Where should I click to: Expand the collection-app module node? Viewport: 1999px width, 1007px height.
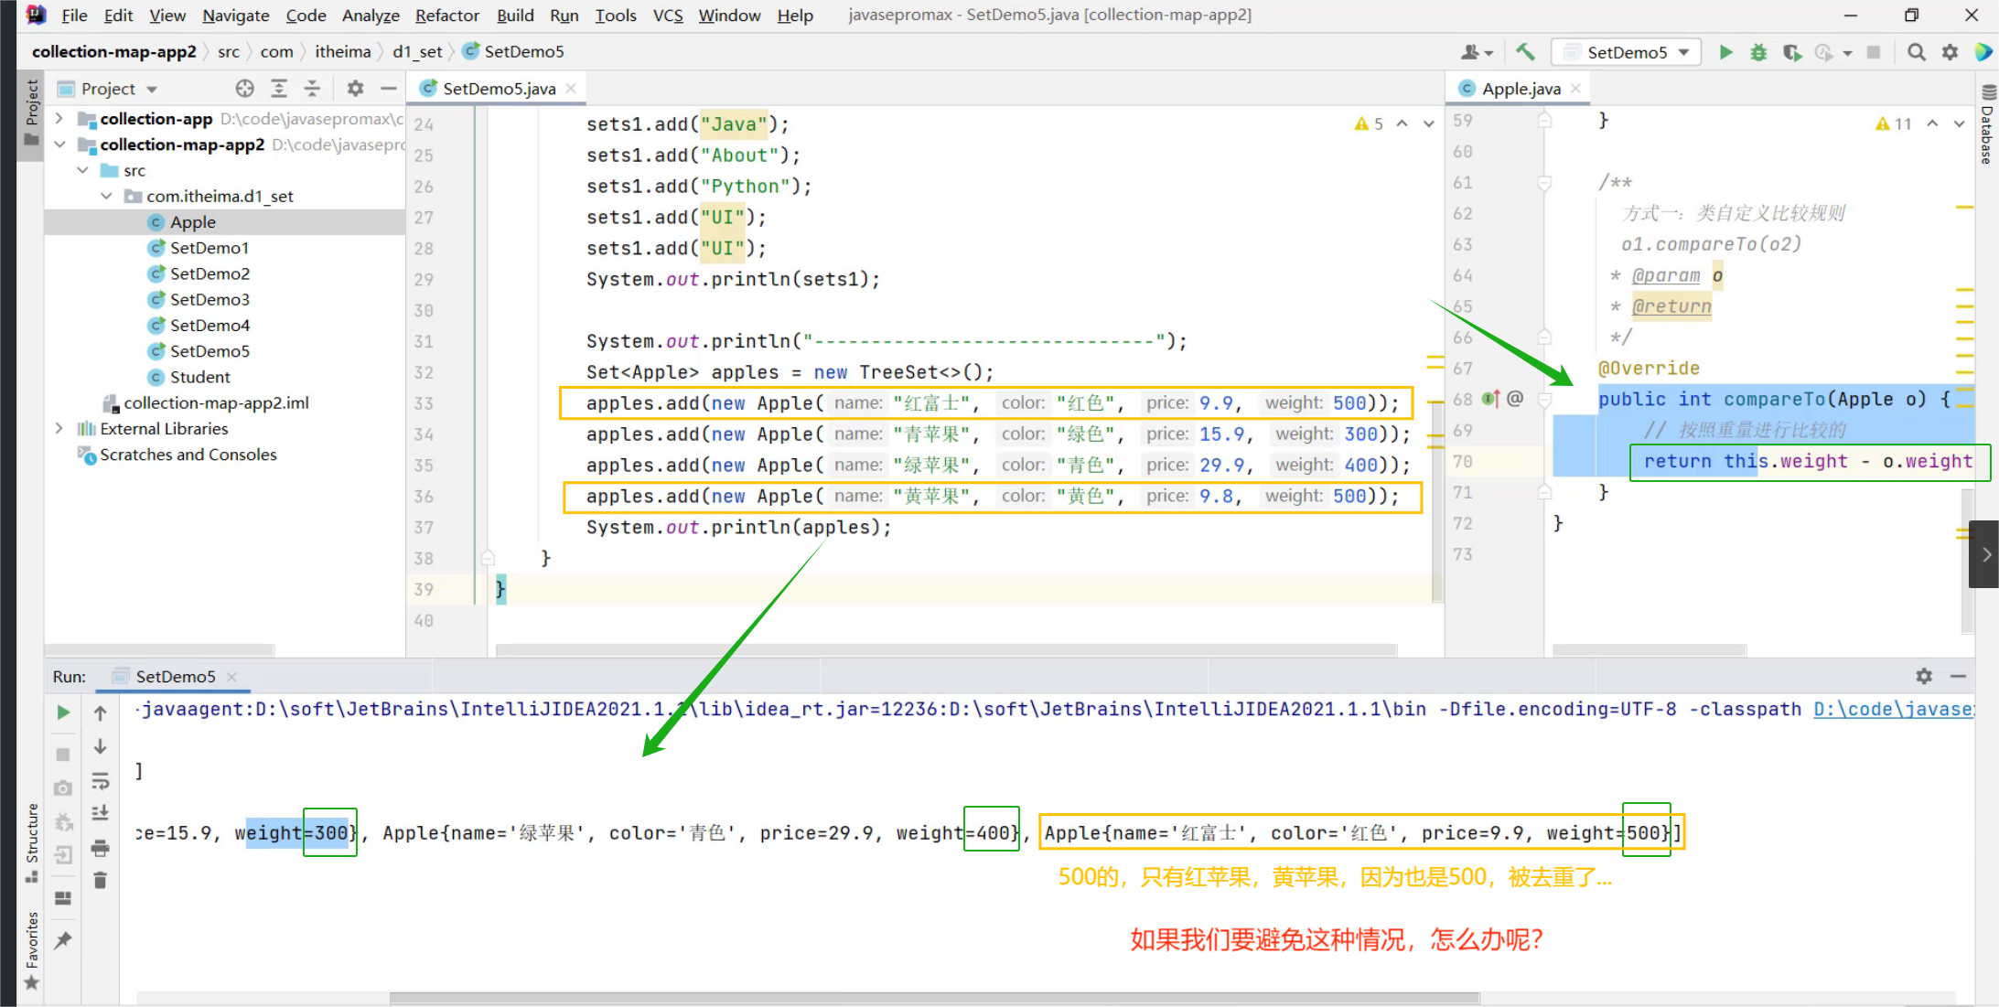[x=59, y=119]
